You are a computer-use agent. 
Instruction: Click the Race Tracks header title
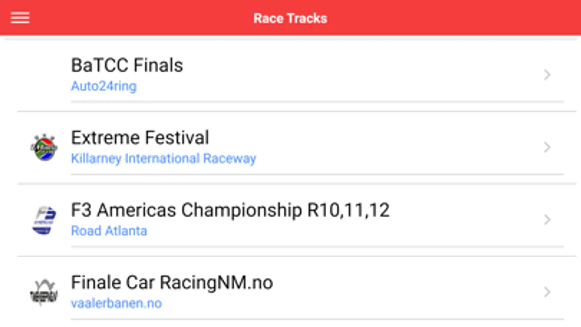[290, 18]
